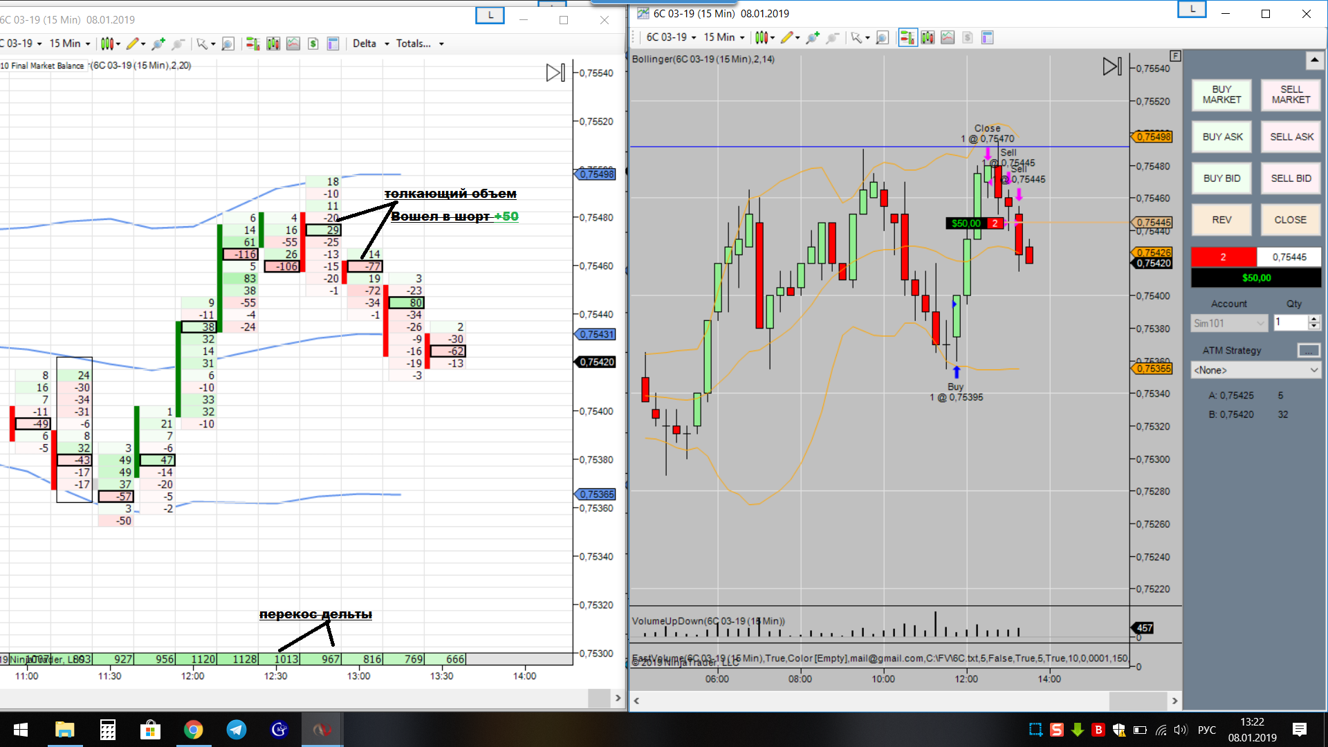Click zoom in icon in left chart toolbar
The image size is (1328, 747).
[158, 44]
